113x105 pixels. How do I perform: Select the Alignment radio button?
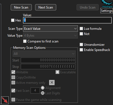click(43, 88)
